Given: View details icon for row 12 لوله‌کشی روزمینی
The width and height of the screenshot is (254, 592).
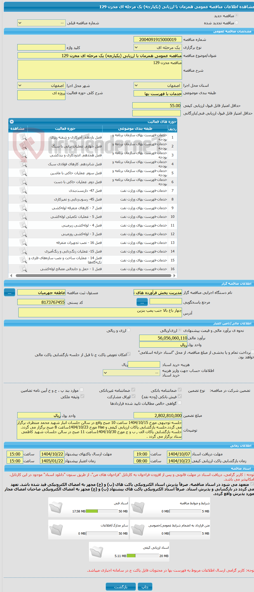Looking at the screenshot, I should pyautogui.click(x=23, y=234).
